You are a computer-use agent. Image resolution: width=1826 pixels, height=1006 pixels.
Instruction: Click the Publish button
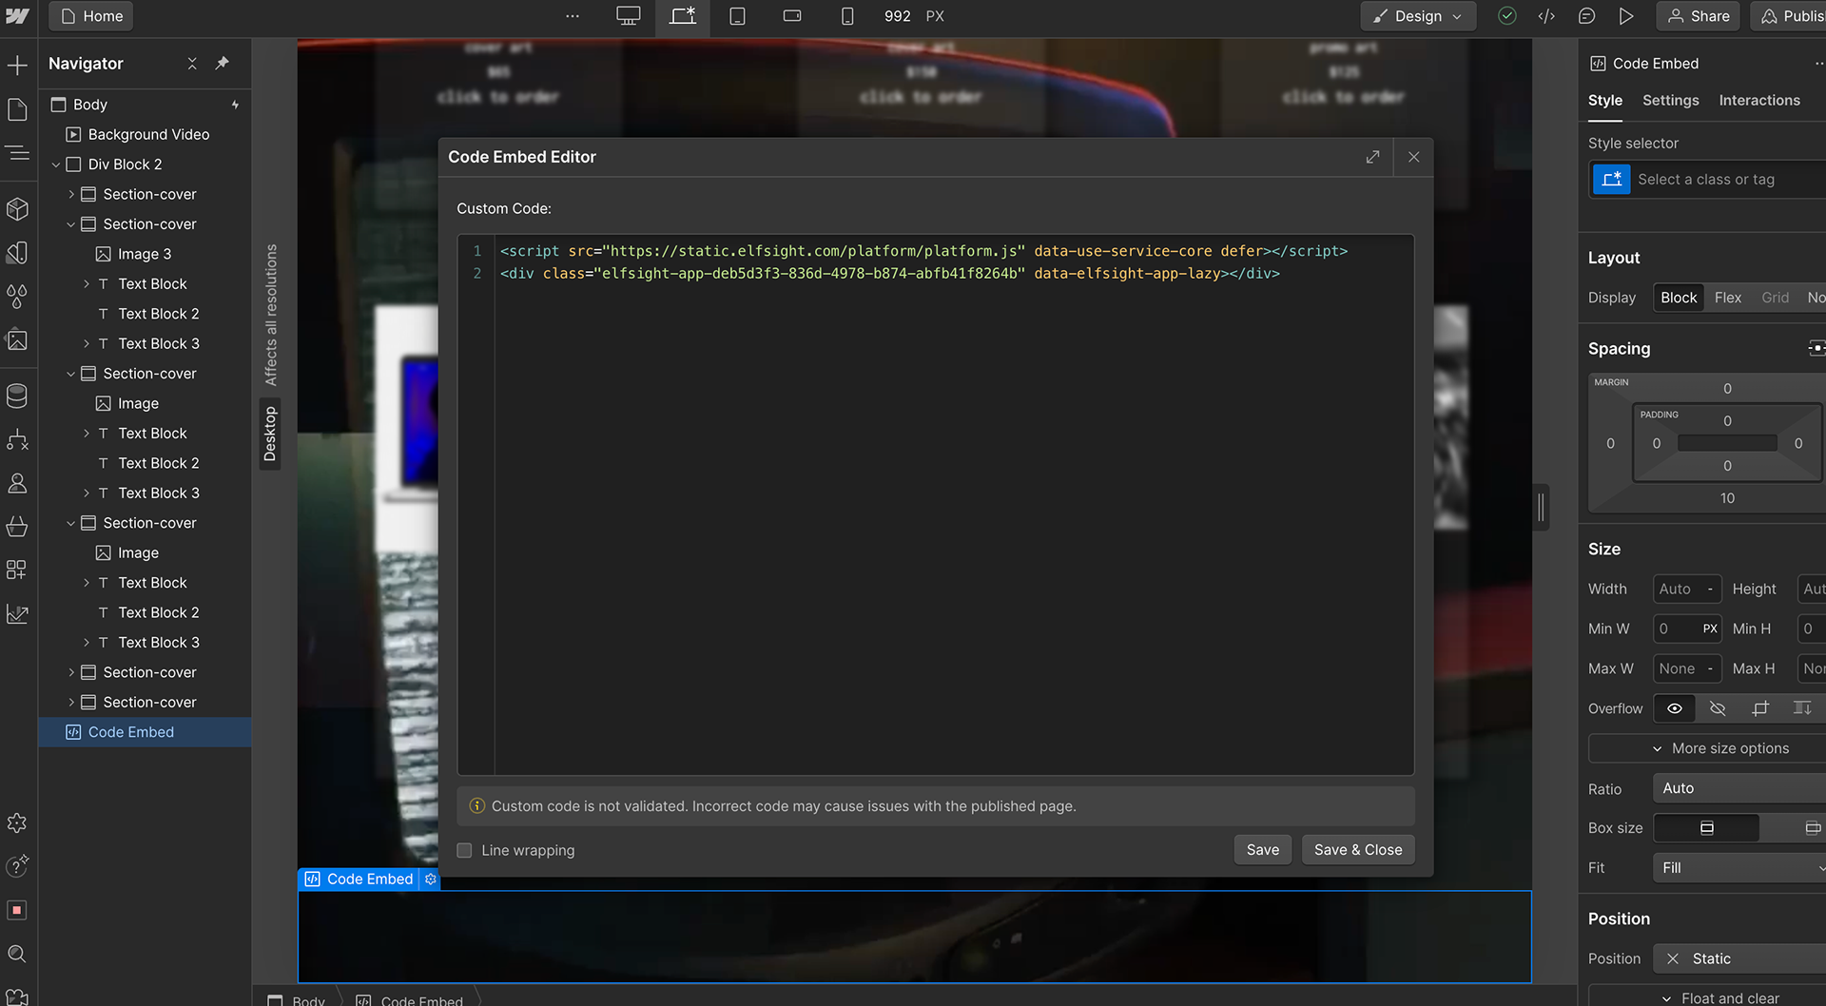pos(1790,16)
